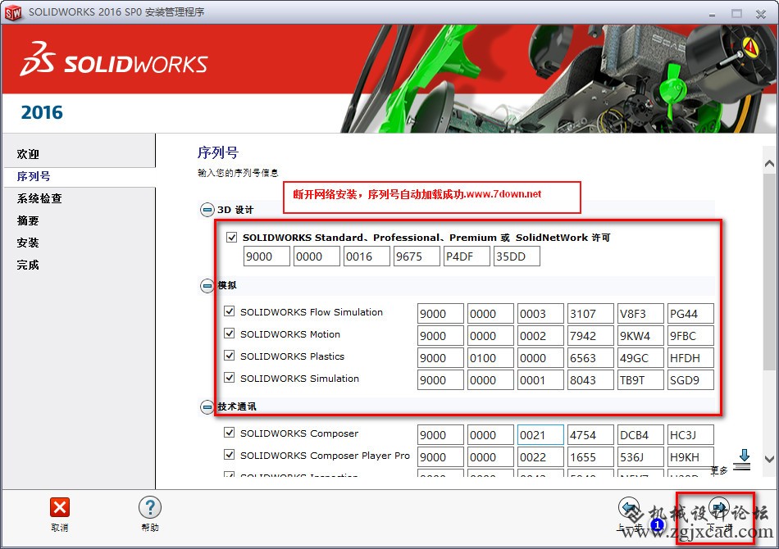
Task: Click the scrollbar down arrow
Action: (769, 459)
